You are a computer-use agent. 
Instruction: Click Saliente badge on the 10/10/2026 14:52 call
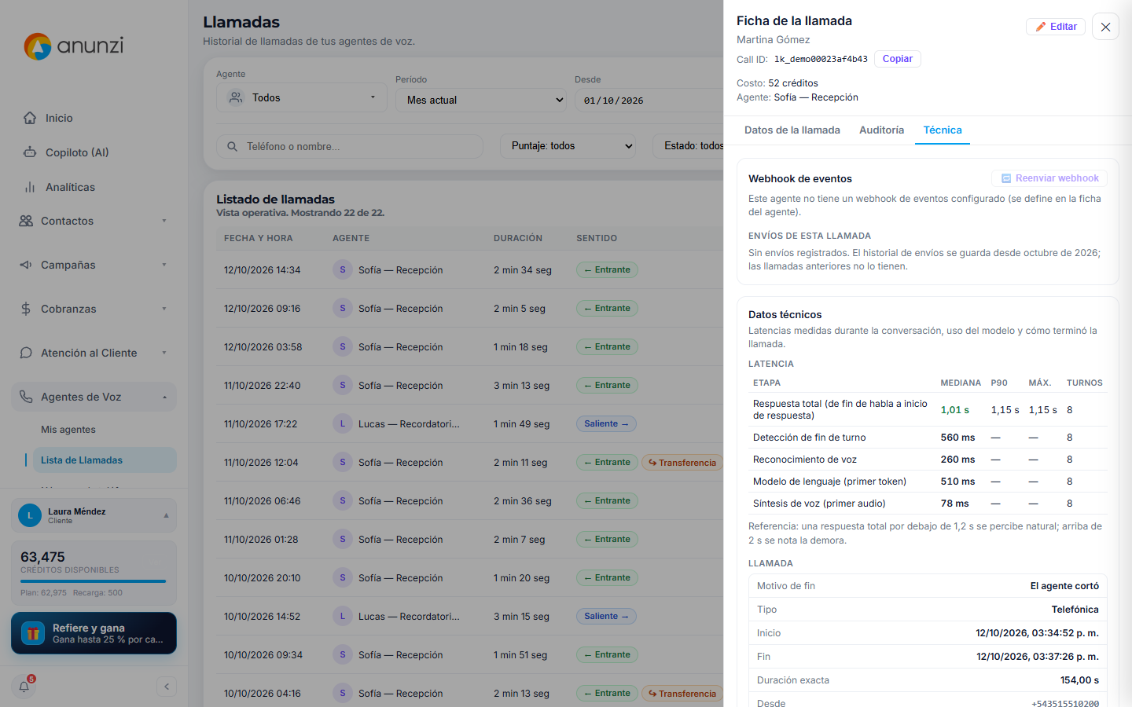[x=606, y=617]
